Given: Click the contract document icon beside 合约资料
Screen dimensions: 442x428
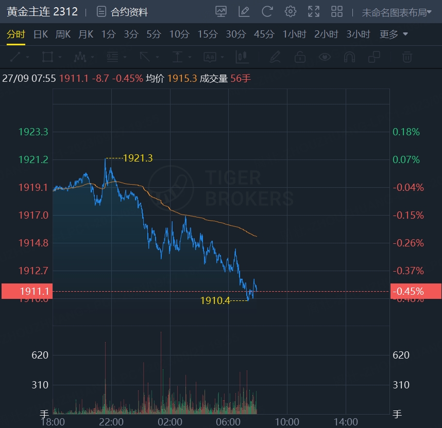Looking at the screenshot, I should tap(101, 12).
